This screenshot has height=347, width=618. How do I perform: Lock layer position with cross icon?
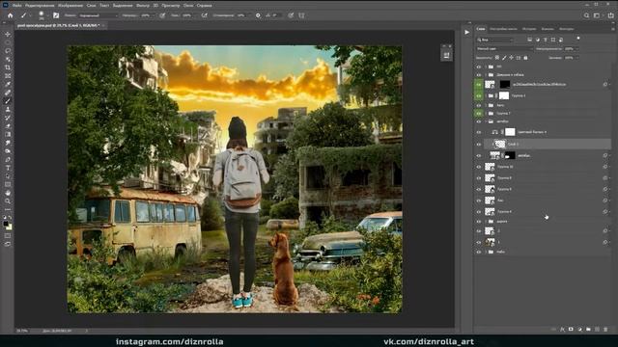(511, 58)
